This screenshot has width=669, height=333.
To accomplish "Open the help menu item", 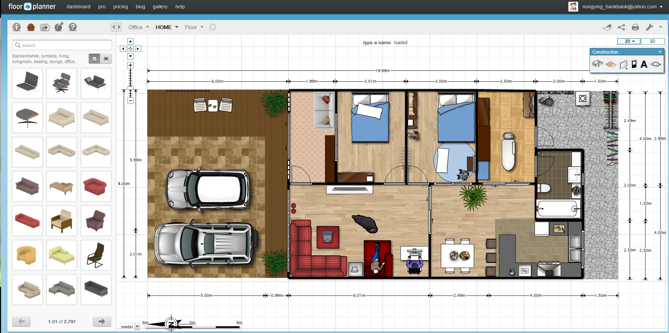I will pyautogui.click(x=180, y=7).
